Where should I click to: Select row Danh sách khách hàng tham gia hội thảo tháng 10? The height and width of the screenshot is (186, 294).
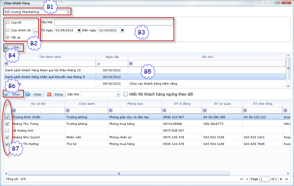point(43,70)
